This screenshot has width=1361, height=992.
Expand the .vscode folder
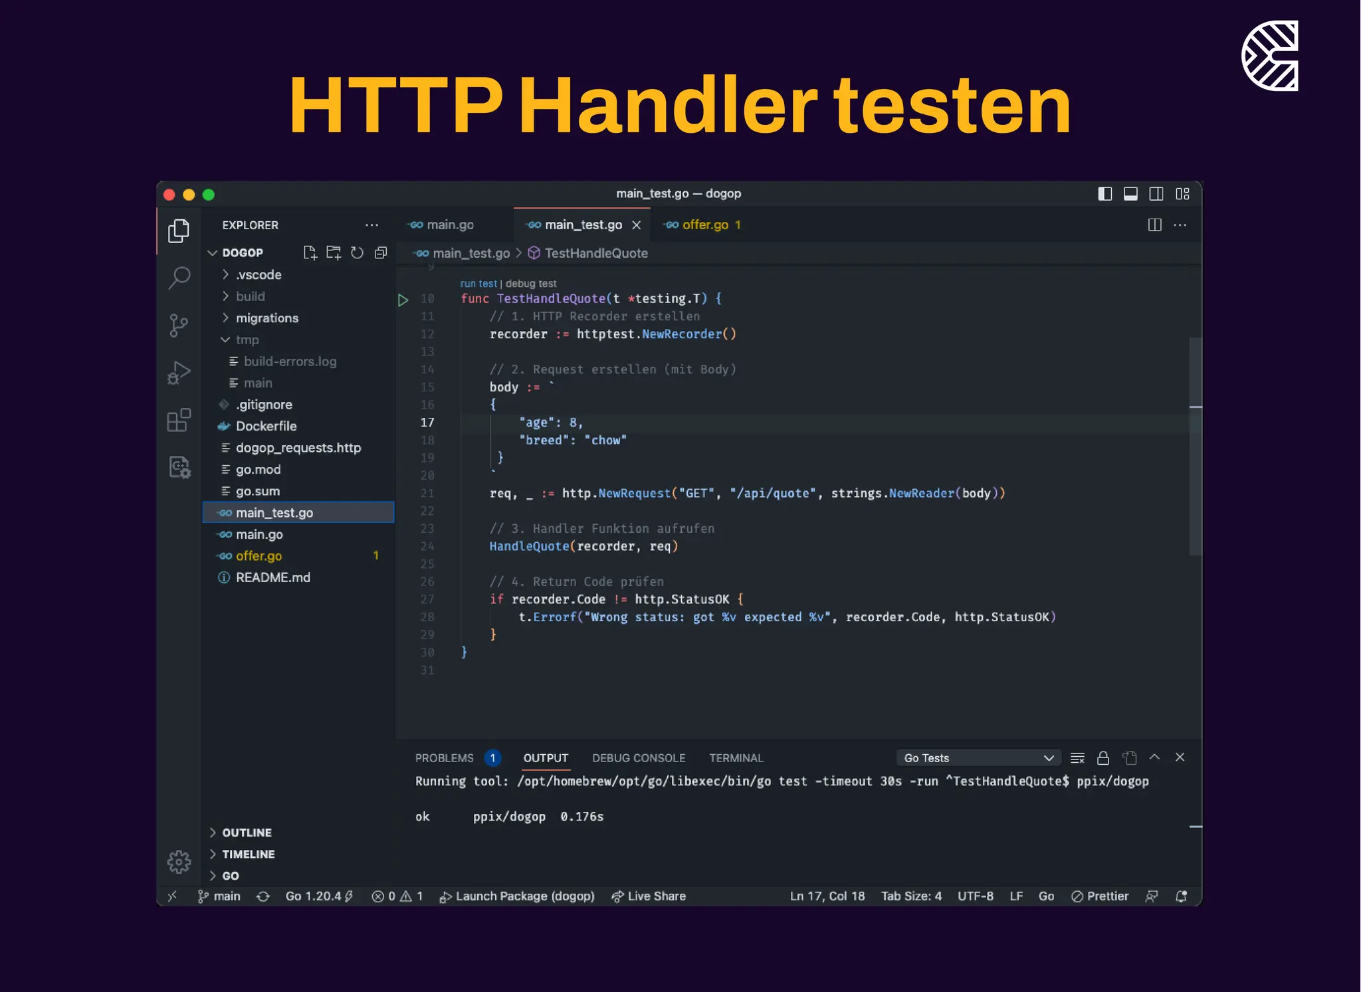(225, 274)
